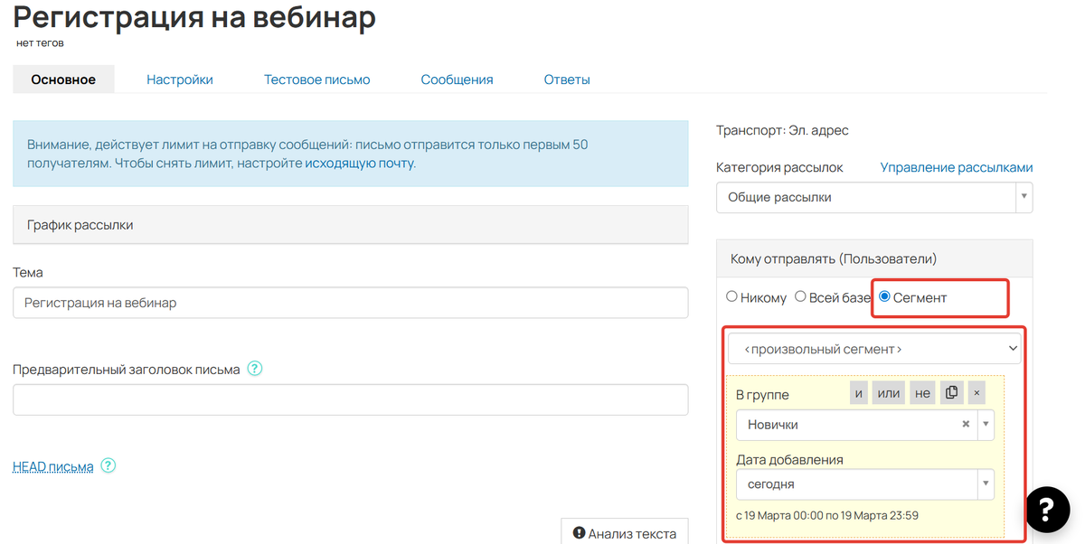Select the 'не' condition operator
This screenshot has height=544, width=1085.
coord(921,392)
